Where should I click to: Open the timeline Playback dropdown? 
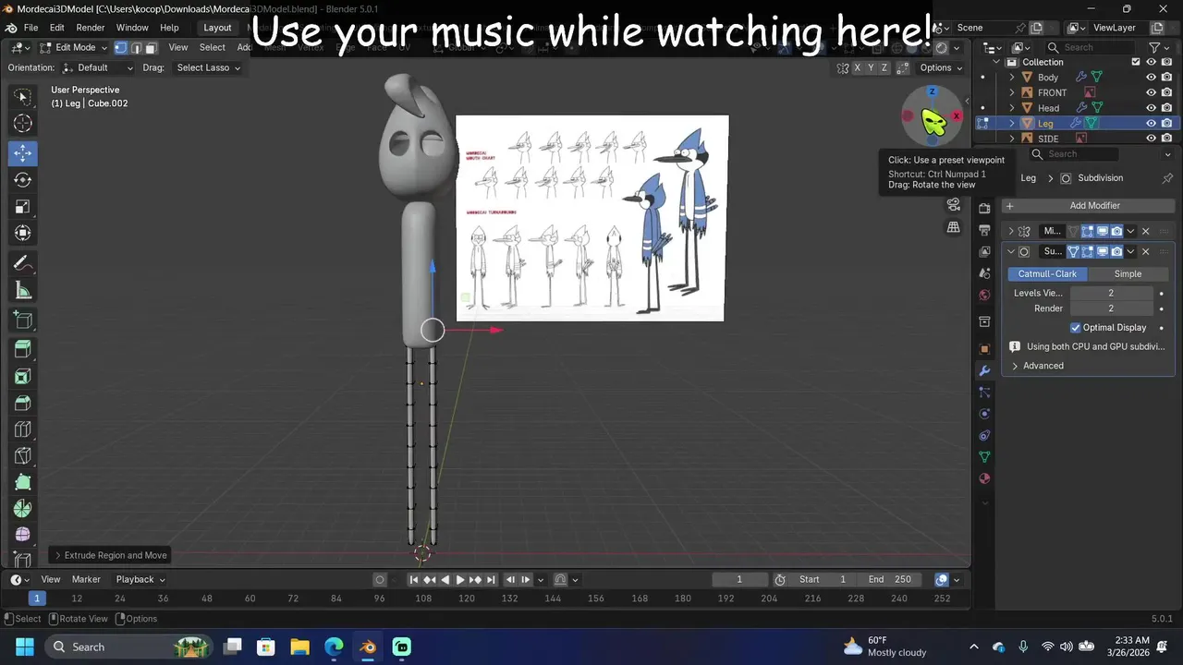click(140, 579)
